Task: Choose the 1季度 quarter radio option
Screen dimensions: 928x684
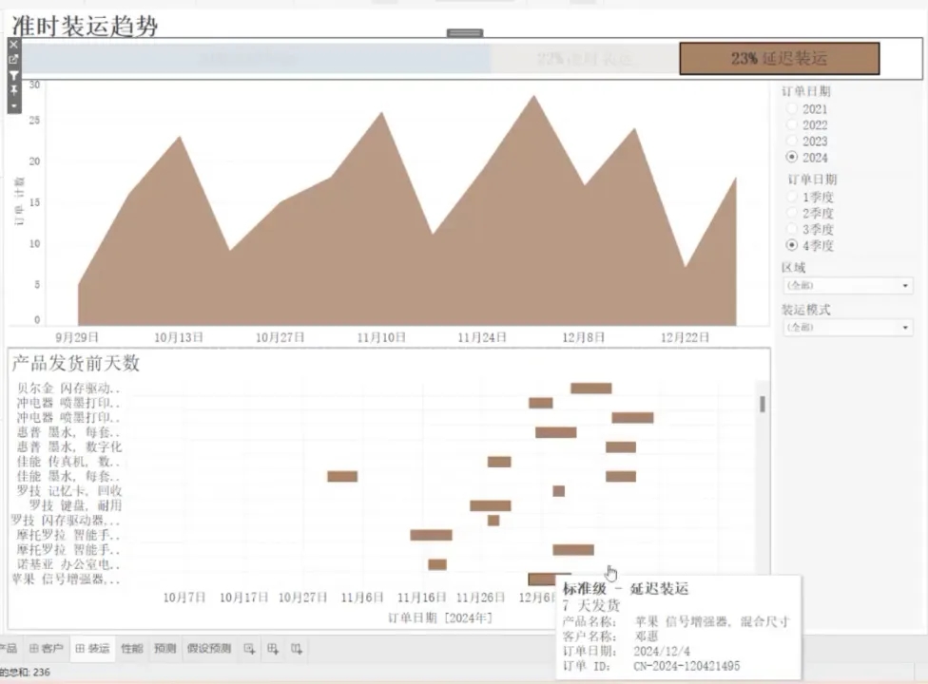Action: (x=792, y=198)
